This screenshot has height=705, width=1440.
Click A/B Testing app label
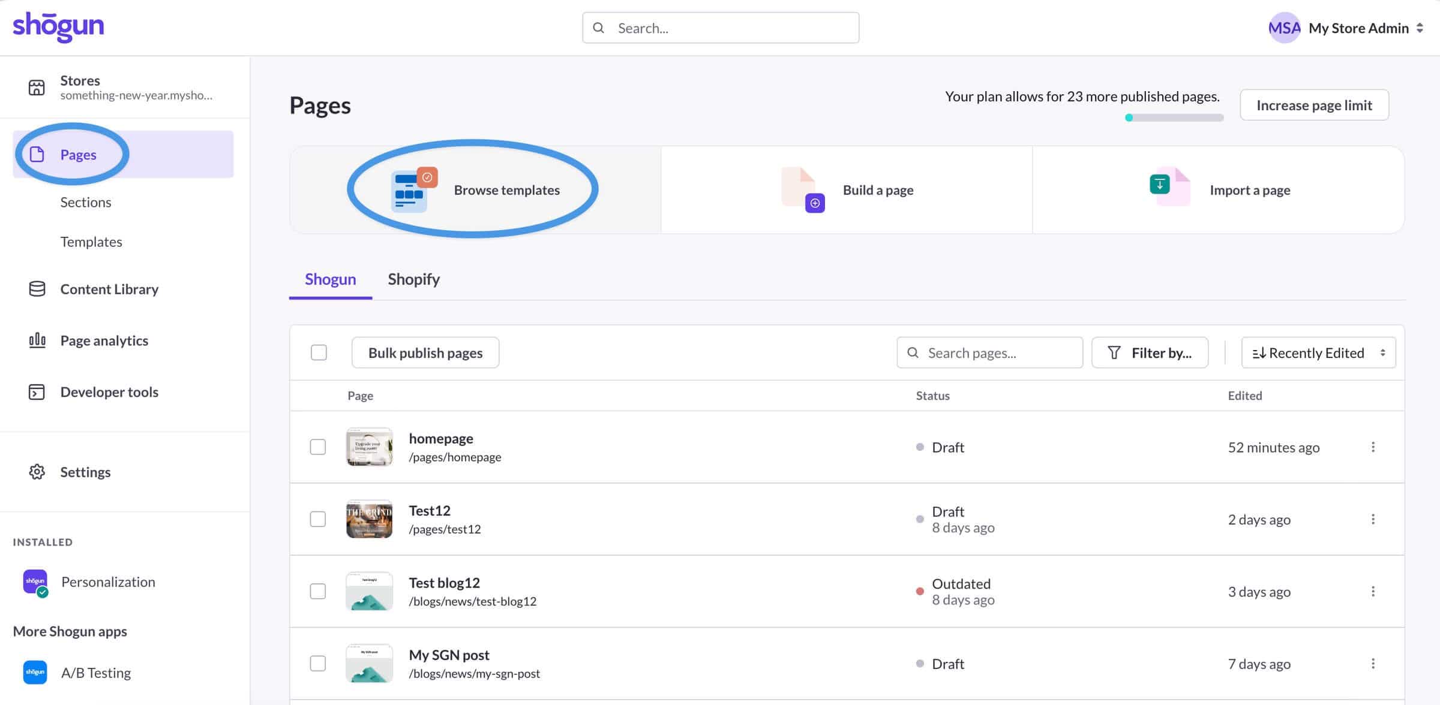(96, 673)
